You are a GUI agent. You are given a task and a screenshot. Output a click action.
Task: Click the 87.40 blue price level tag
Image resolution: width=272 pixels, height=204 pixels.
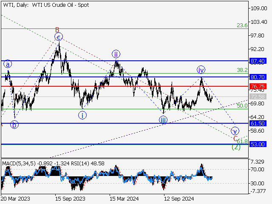pos(258,61)
